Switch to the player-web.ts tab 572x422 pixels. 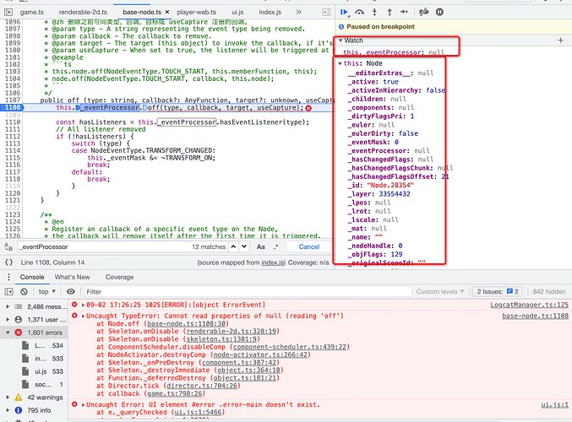[x=196, y=12]
